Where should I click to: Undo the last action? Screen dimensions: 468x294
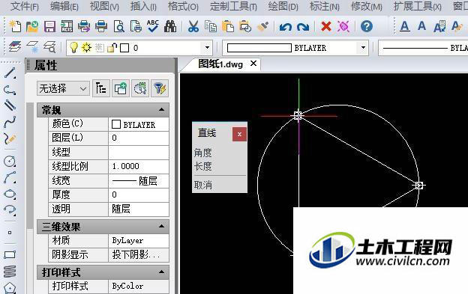(285, 27)
